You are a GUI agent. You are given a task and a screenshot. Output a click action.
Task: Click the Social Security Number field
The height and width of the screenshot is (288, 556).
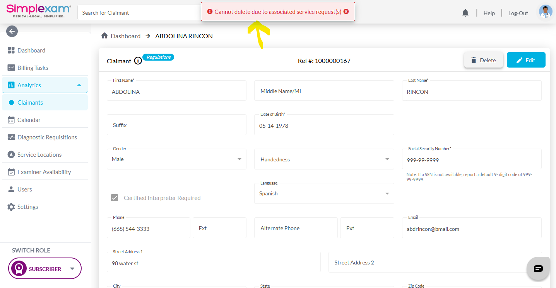pos(472,159)
